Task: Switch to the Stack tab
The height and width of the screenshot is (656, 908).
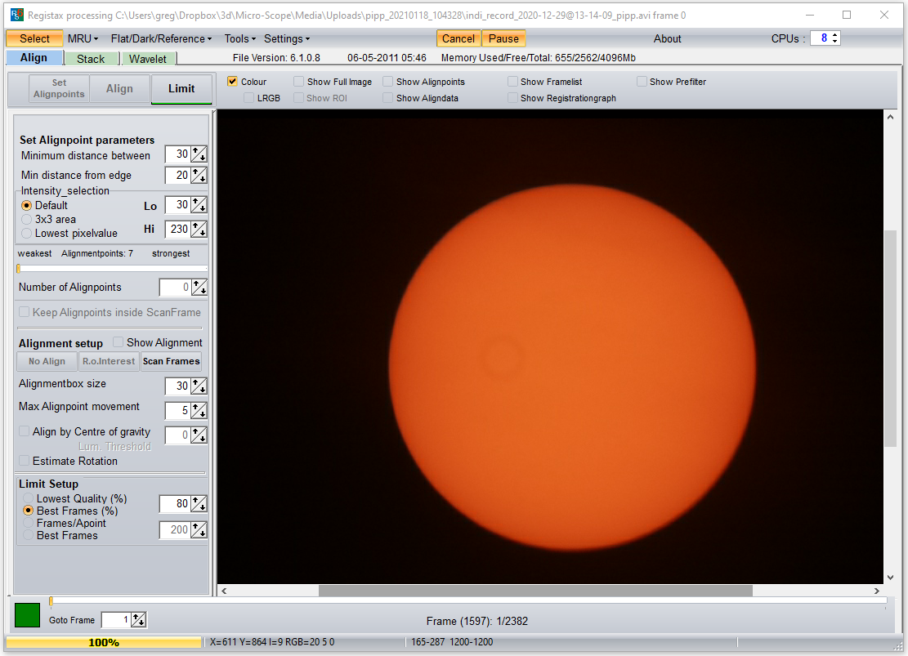Action: point(91,59)
